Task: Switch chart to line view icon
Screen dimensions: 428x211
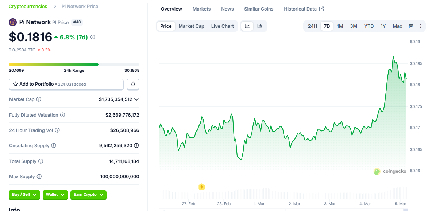Action: pyautogui.click(x=247, y=26)
